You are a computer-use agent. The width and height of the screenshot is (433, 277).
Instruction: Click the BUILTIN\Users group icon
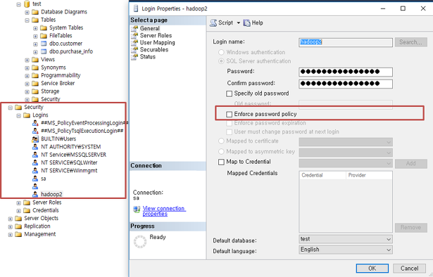[x=35, y=139]
